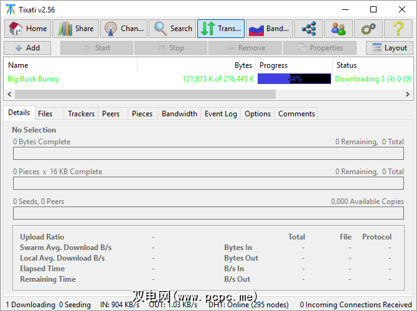Open the Channels section
The height and width of the screenshot is (311, 417).
coord(124,29)
